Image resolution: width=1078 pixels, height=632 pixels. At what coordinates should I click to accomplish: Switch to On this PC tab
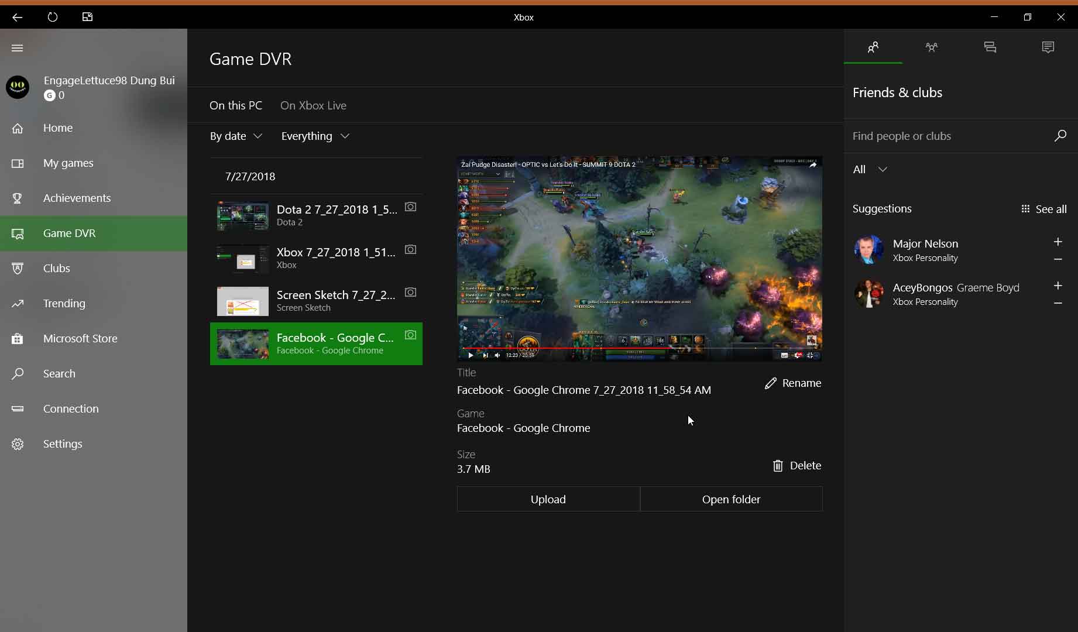[236, 105]
